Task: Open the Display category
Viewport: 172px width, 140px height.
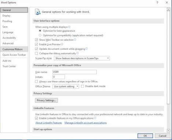Action: coord(14,16)
